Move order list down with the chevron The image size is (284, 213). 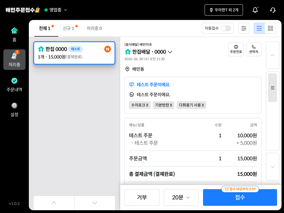pos(95,203)
